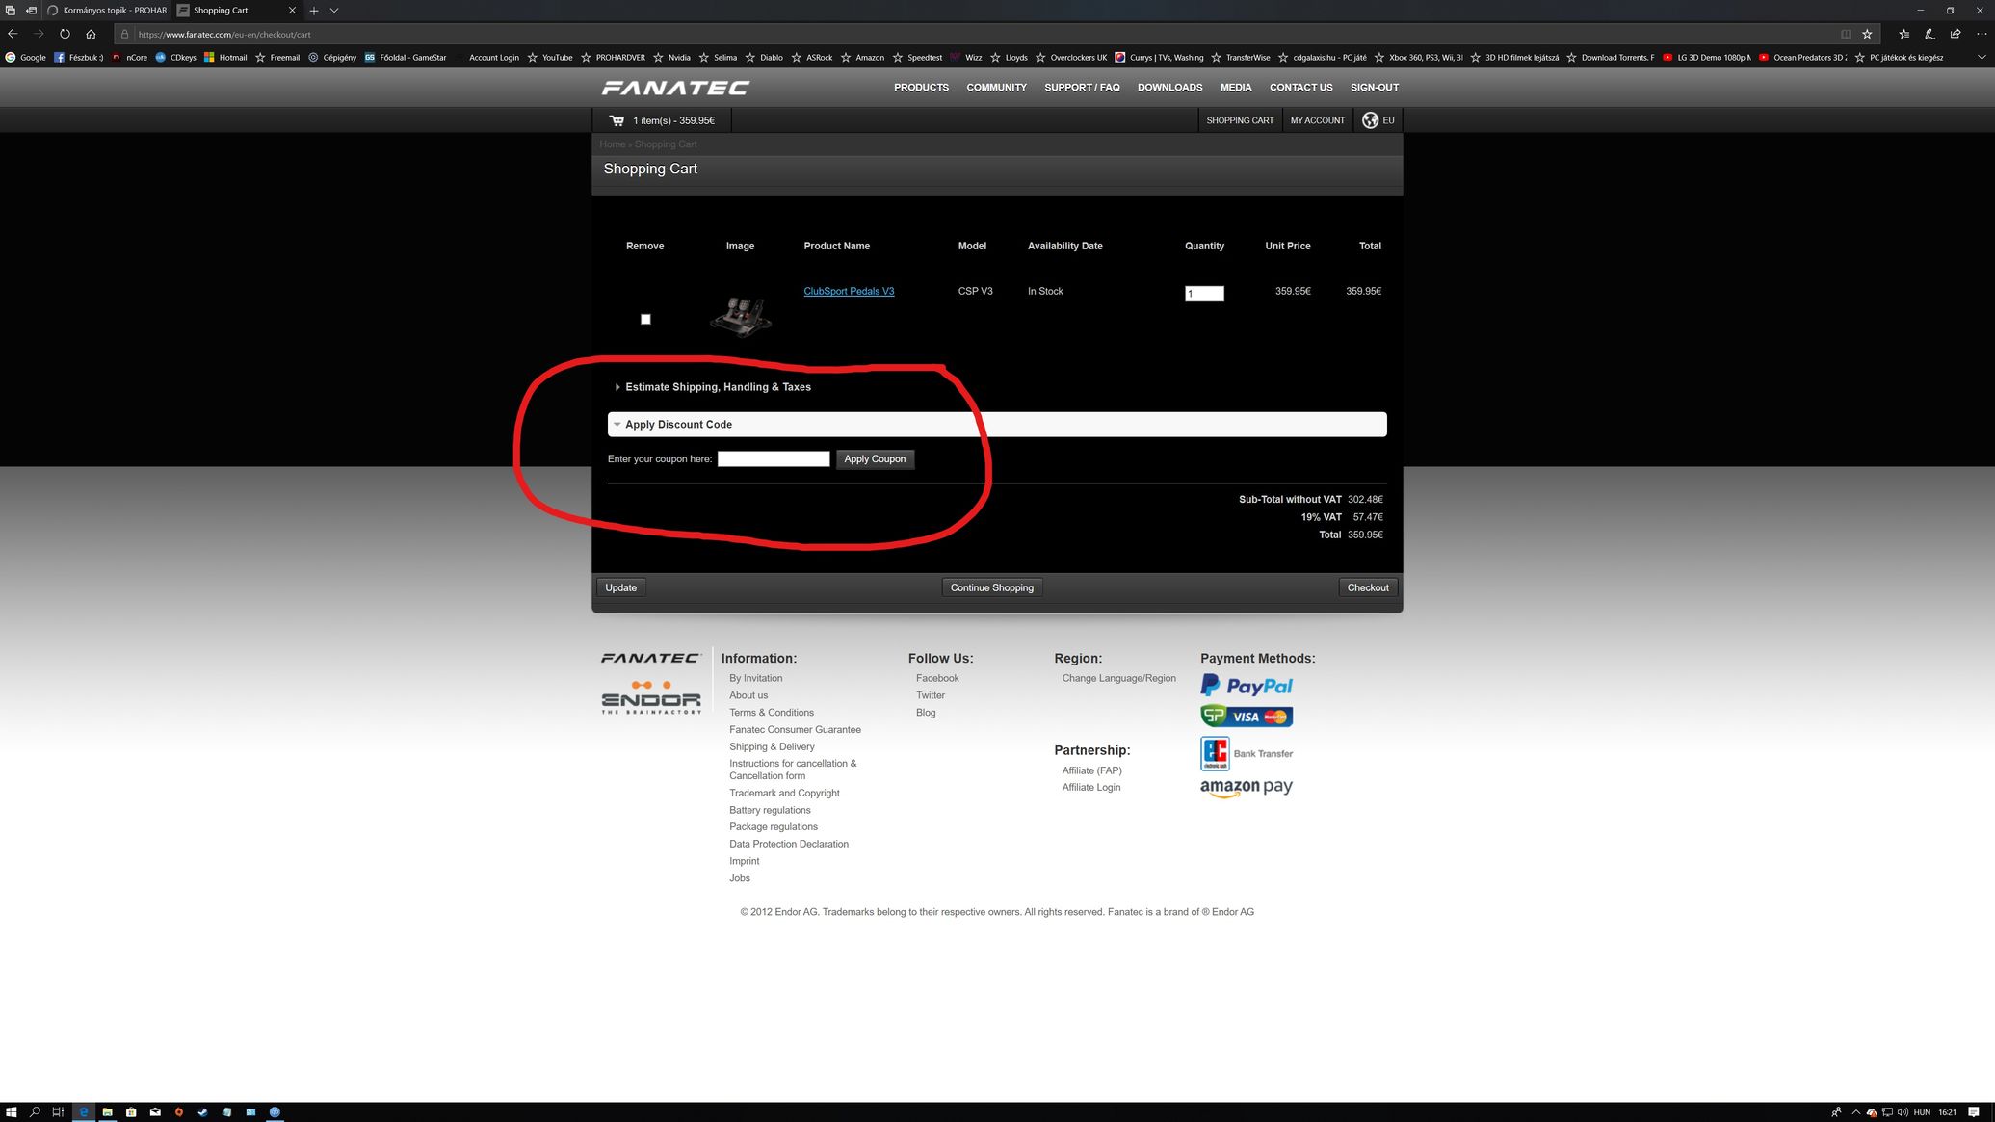Click the ClubSport Pedals product thumbnail
1995x1122 pixels.
(740, 315)
